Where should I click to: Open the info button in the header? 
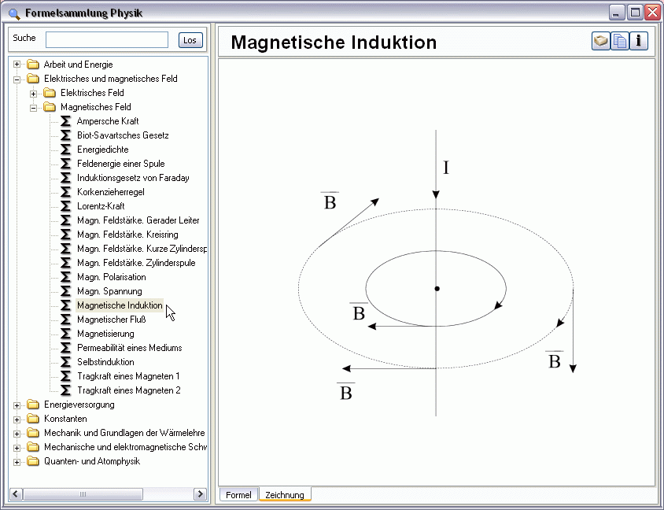(639, 41)
